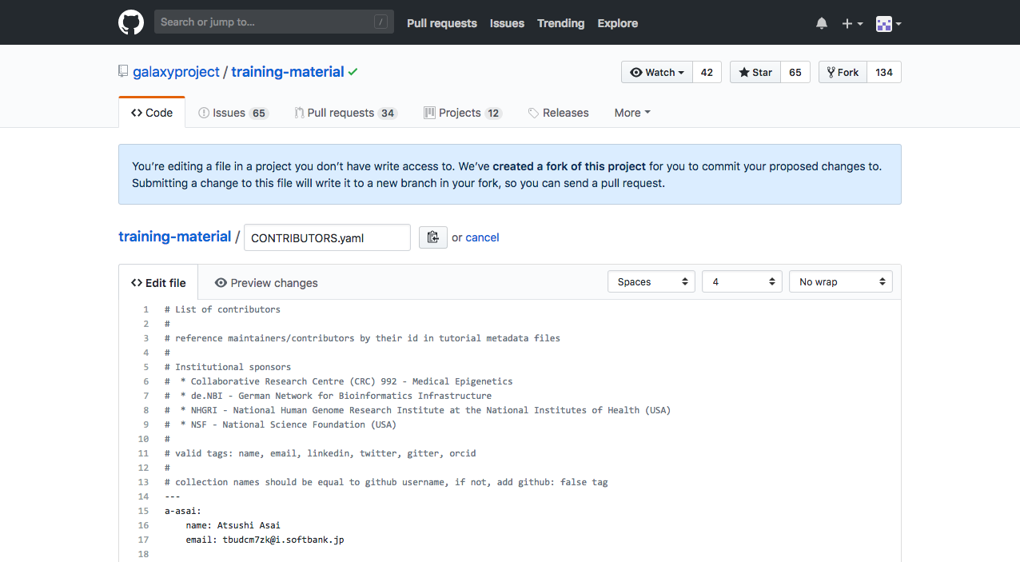Open the Spaces indent mode dropdown
This screenshot has width=1020, height=562.
pyautogui.click(x=651, y=281)
